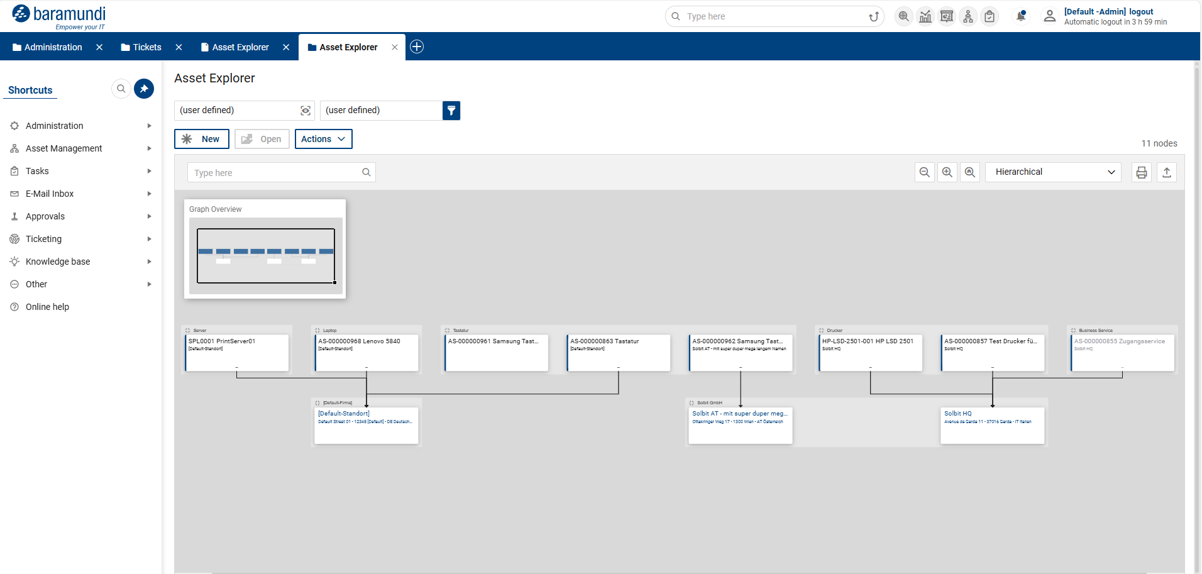Toggle the pin icon beside Shortcuts
The image size is (1202, 574).
(143, 89)
